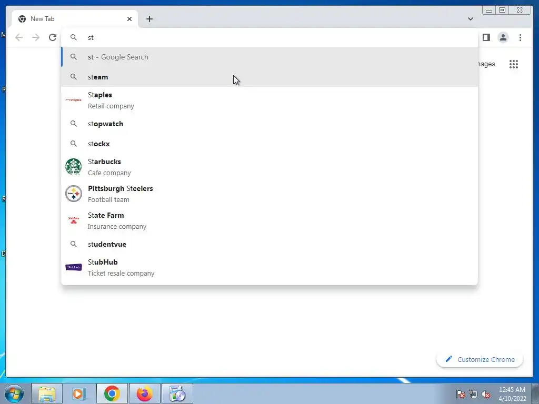Click the Starbucks logo icon
Viewport: 539px width, 404px height.
(74, 167)
